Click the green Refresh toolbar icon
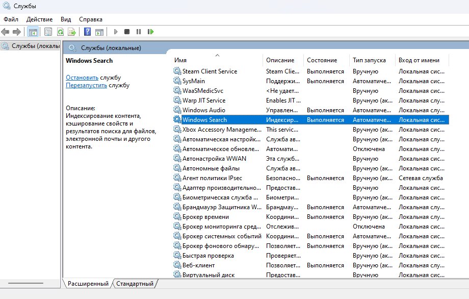 click(61, 32)
